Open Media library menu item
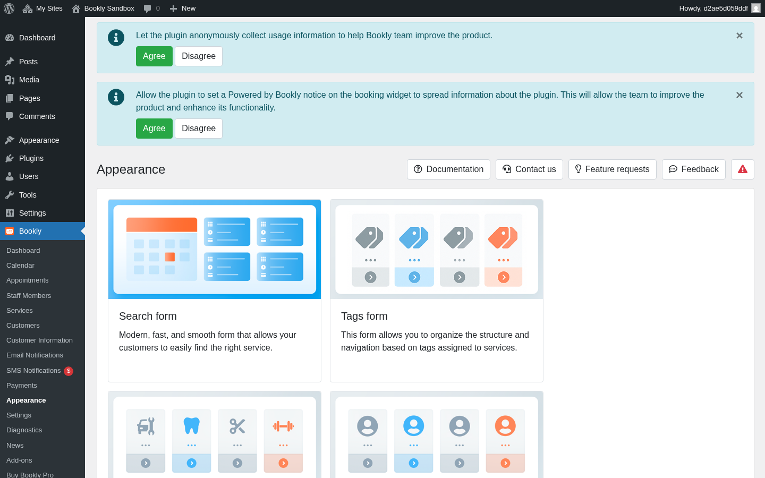Viewport: 765px width, 478px height. click(x=42, y=80)
